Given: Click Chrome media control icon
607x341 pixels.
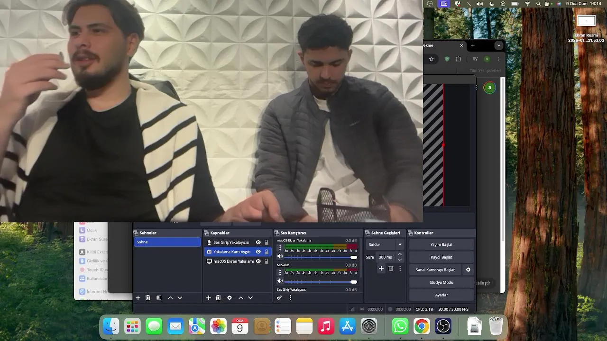Looking at the screenshot, I should pyautogui.click(x=475, y=59).
